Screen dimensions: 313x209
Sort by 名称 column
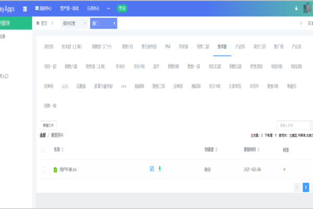[x=58, y=149]
